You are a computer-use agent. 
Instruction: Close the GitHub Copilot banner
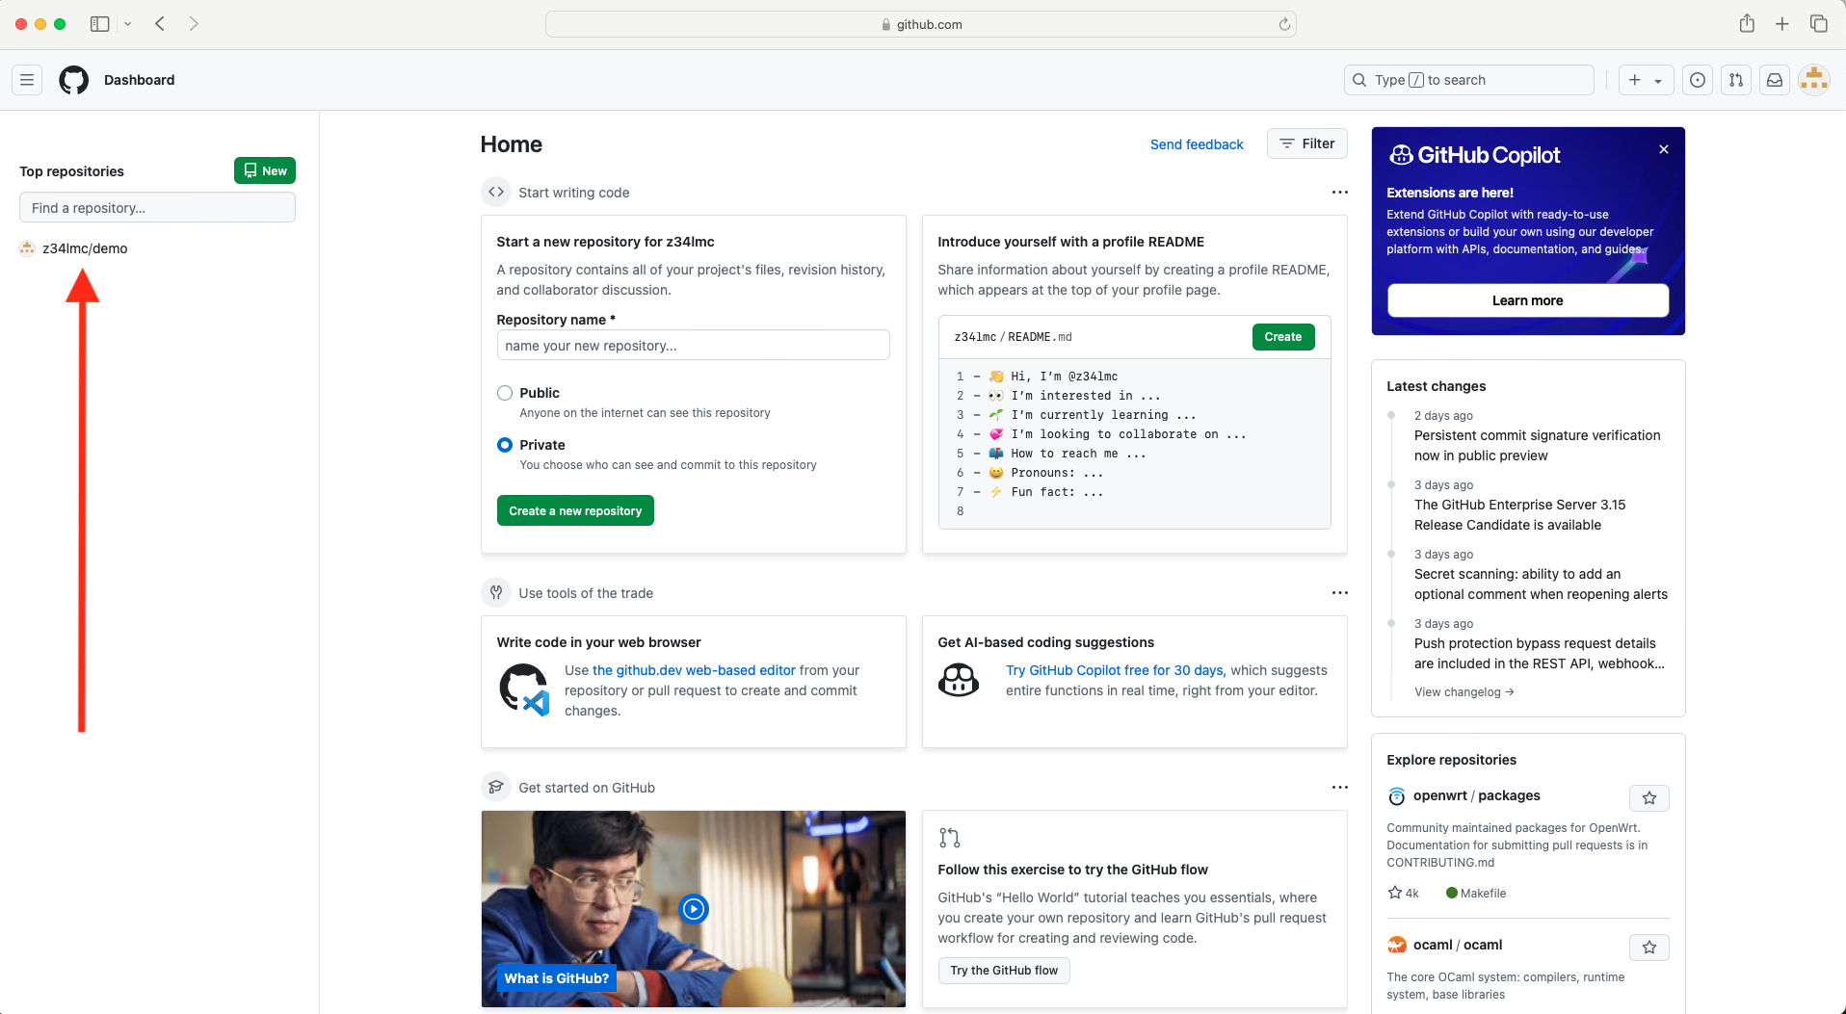(1664, 149)
